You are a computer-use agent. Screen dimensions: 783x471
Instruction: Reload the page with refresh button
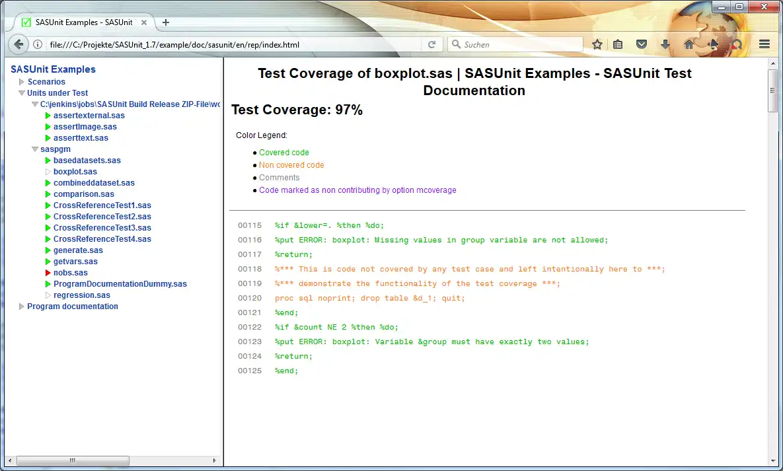[x=432, y=44]
